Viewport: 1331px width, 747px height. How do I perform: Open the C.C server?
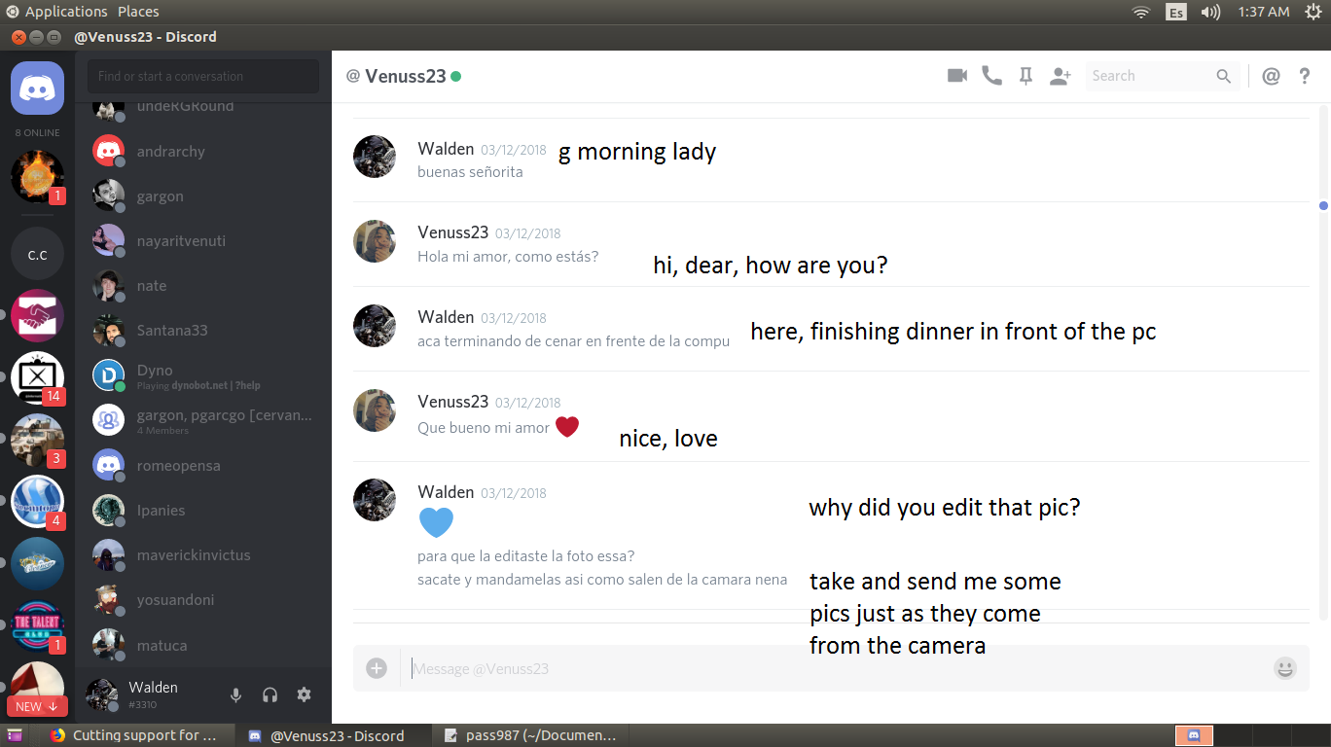point(37,255)
